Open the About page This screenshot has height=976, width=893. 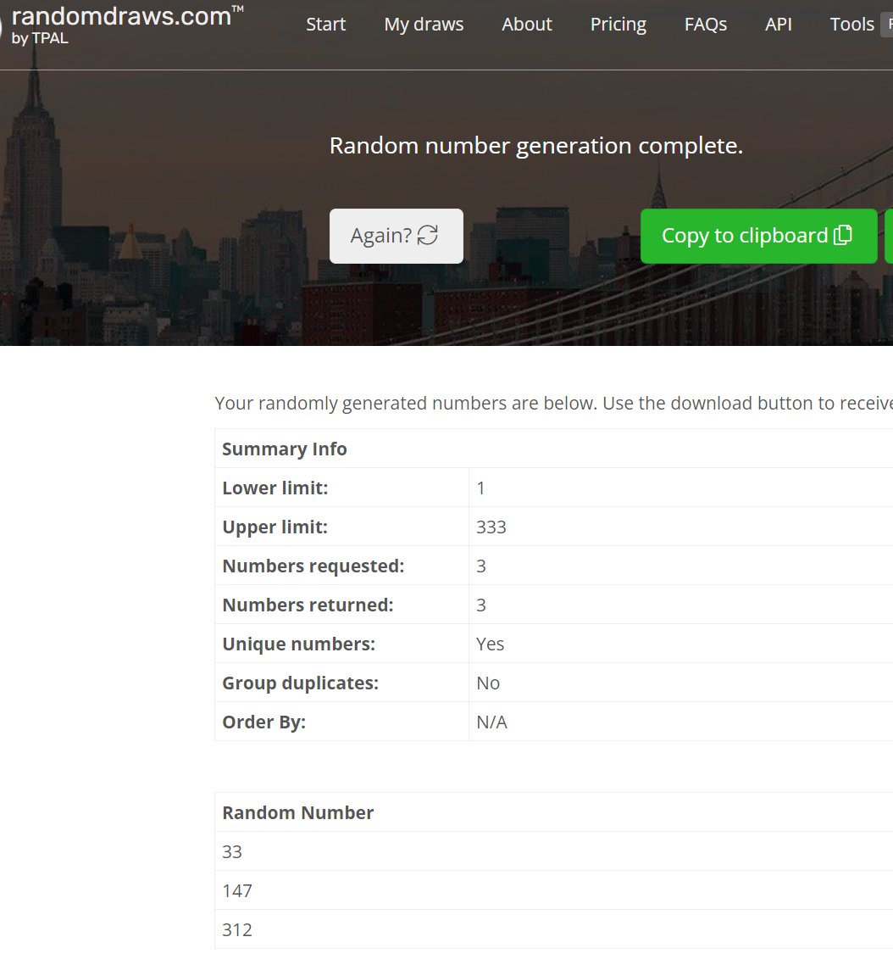[527, 25]
